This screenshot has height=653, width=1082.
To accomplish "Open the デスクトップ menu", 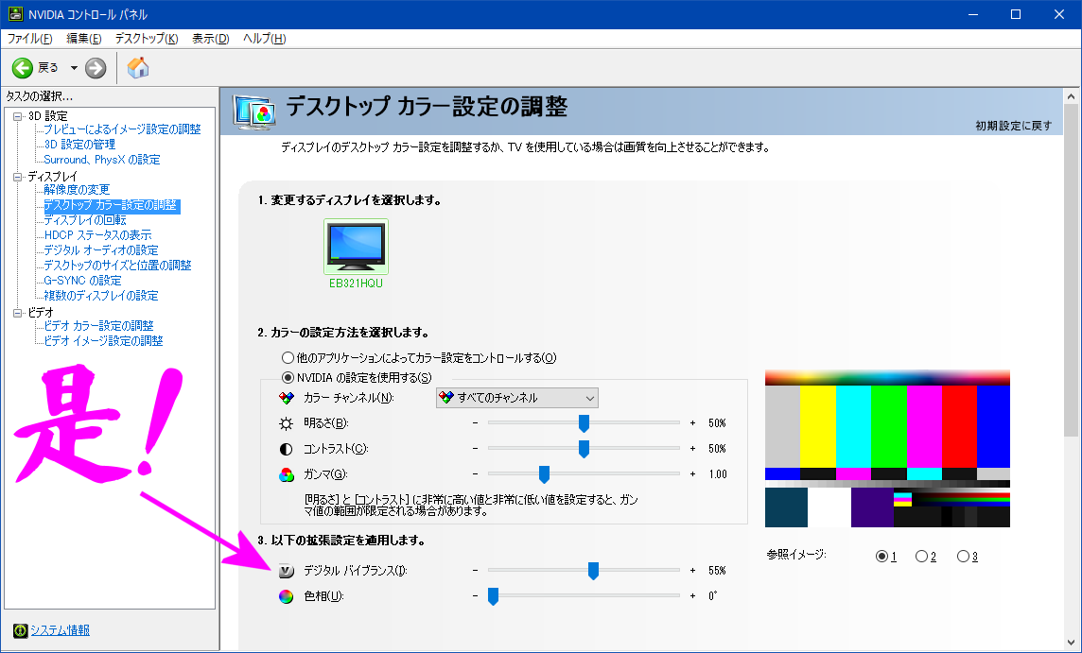I will pyautogui.click(x=147, y=39).
